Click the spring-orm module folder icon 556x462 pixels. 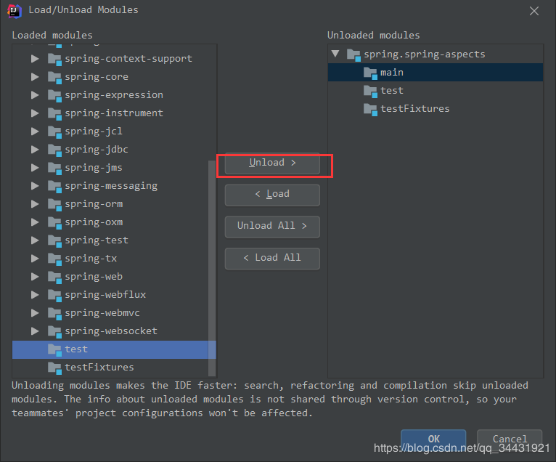point(55,204)
